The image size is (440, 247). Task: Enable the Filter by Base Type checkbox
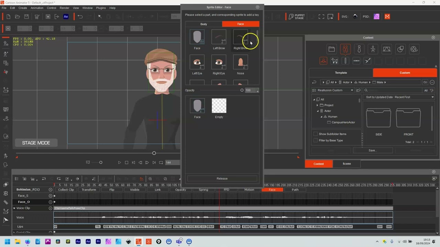coord(316,140)
